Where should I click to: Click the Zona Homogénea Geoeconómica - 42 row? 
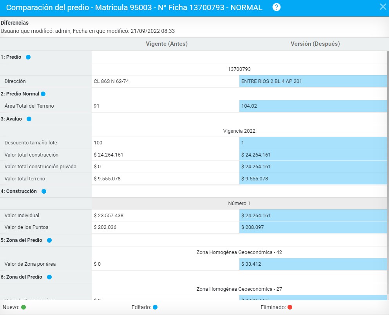point(239,252)
